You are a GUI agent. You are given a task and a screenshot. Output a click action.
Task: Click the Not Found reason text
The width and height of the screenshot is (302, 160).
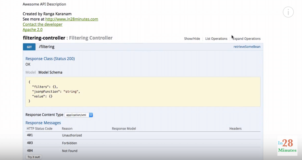pos(69,151)
